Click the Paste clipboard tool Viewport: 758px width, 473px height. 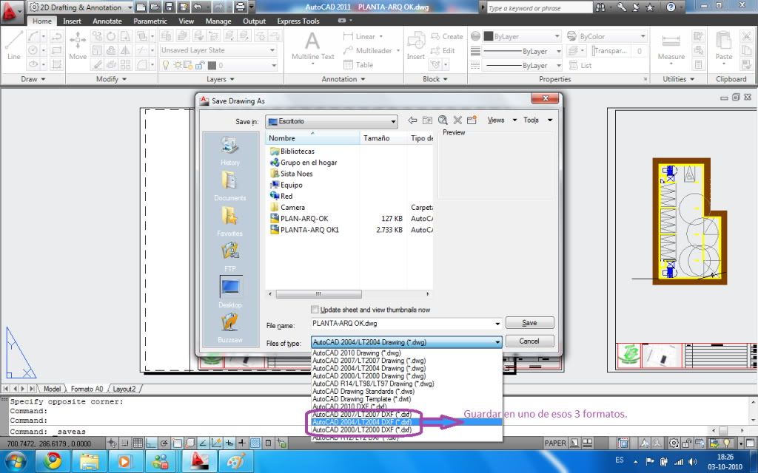pos(724,47)
